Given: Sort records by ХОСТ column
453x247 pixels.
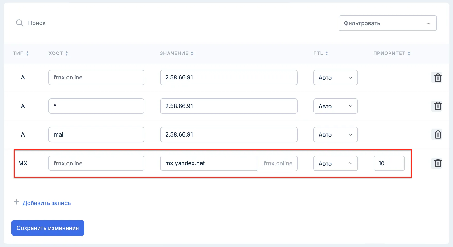Looking at the screenshot, I should (x=58, y=53).
